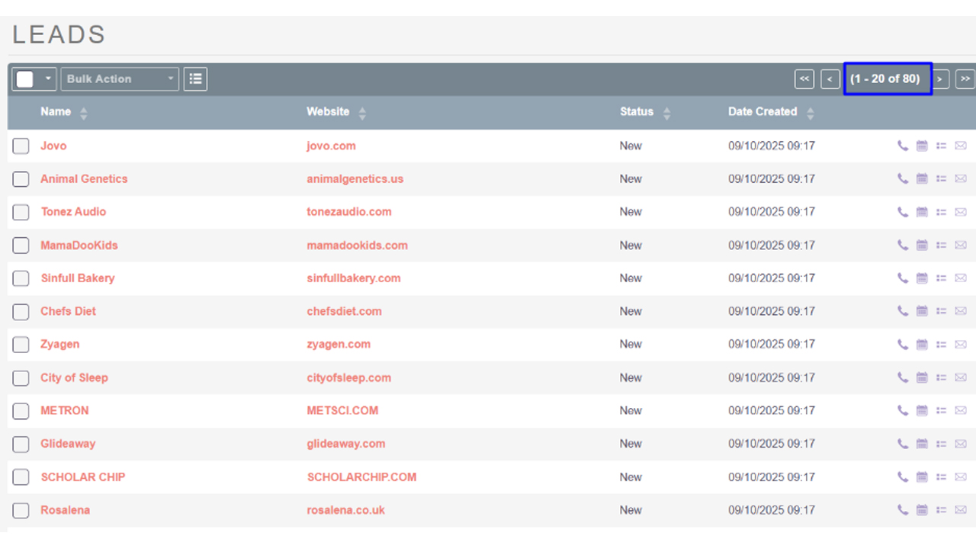Click task list icon for Sinfull Bakery
The image size is (976, 549).
tap(941, 278)
